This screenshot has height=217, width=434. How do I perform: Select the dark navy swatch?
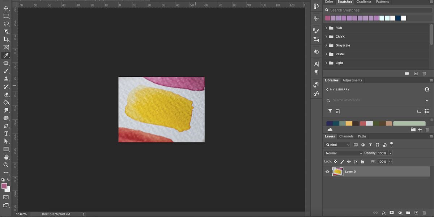tap(398, 18)
